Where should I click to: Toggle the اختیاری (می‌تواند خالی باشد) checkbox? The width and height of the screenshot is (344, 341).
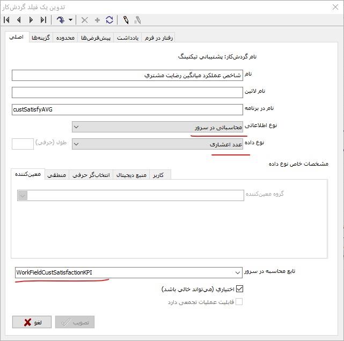239,289
